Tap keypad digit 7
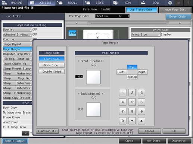The height and width of the screenshot is (144, 193). tap(123, 111)
